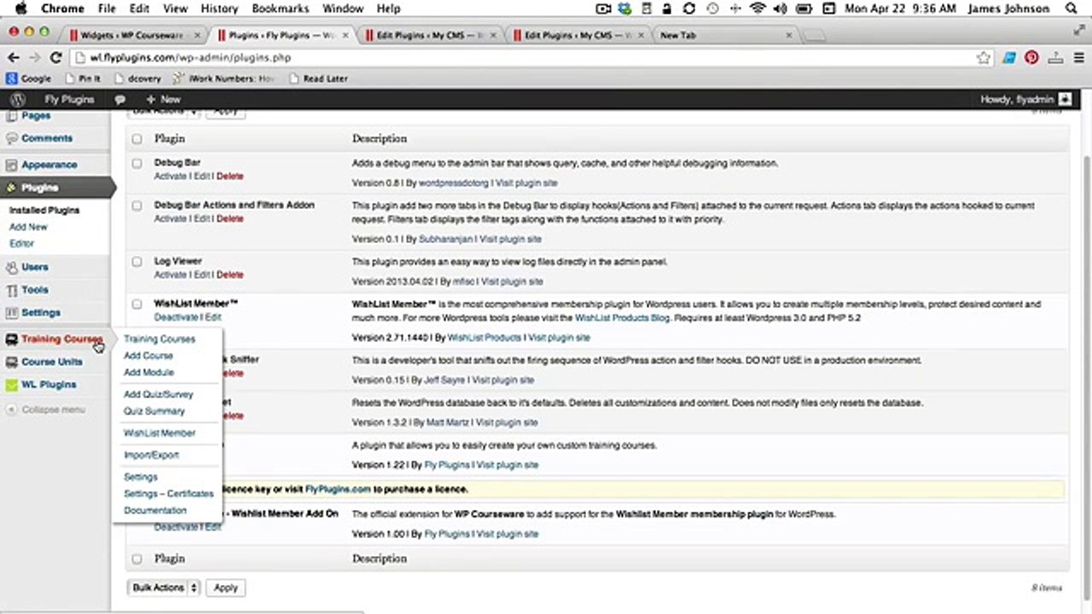Click the address bar URL field

pos(529,58)
